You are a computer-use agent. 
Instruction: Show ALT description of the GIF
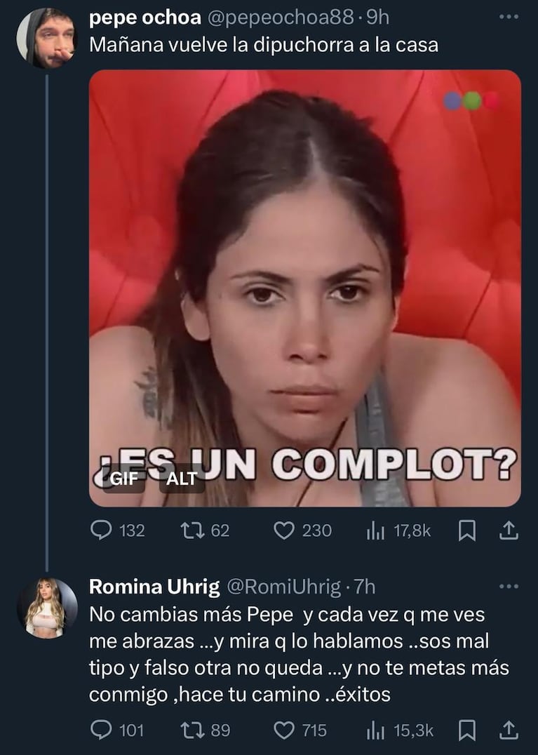[x=181, y=480]
